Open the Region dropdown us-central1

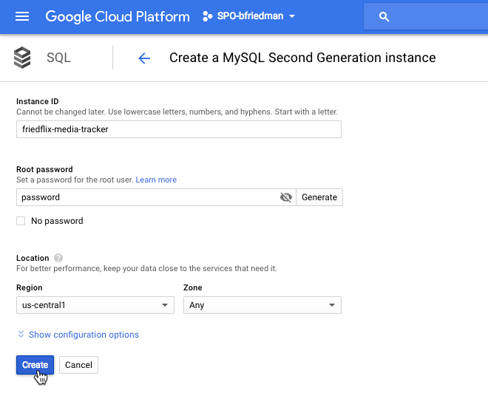(x=95, y=305)
